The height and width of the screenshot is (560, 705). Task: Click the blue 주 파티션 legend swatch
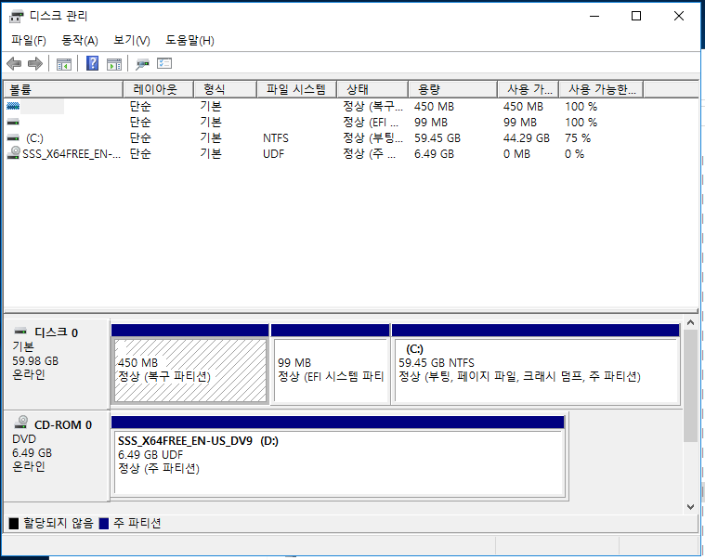point(104,523)
